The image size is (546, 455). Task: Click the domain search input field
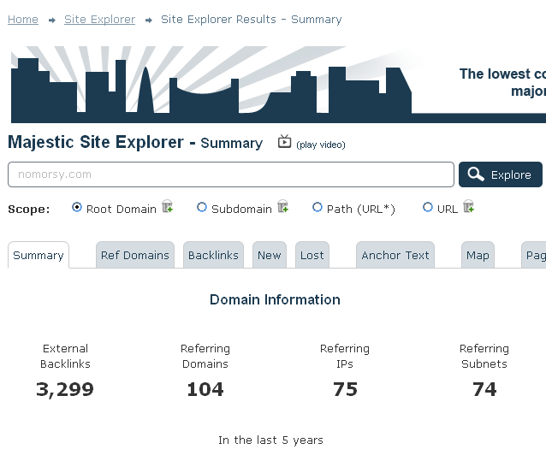click(x=230, y=174)
